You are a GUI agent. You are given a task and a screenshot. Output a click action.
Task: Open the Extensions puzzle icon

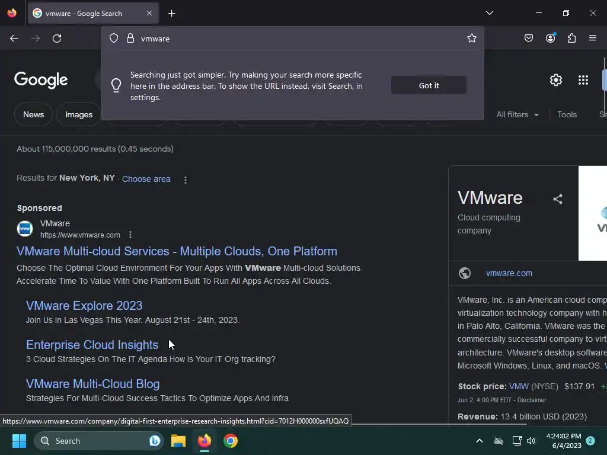click(571, 38)
